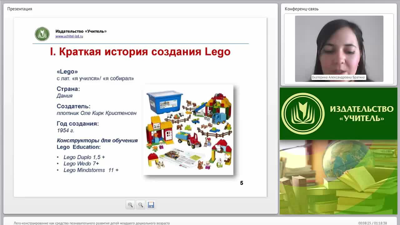
Task: Click the webinar title in bottom bar
Action: 92,223
